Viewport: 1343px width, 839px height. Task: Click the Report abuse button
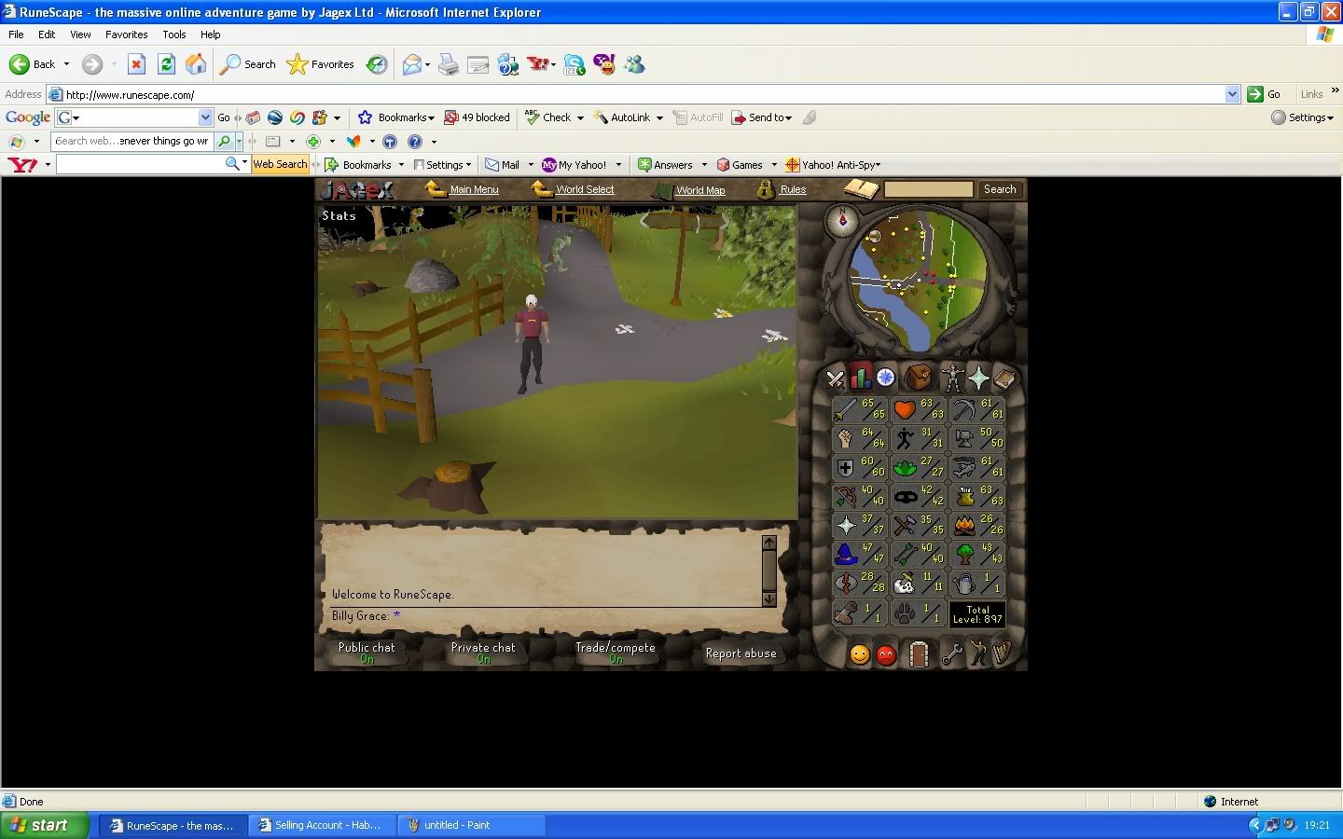click(741, 653)
